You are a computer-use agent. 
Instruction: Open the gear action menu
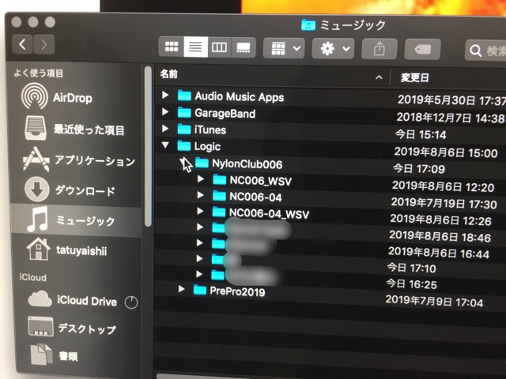(x=333, y=49)
